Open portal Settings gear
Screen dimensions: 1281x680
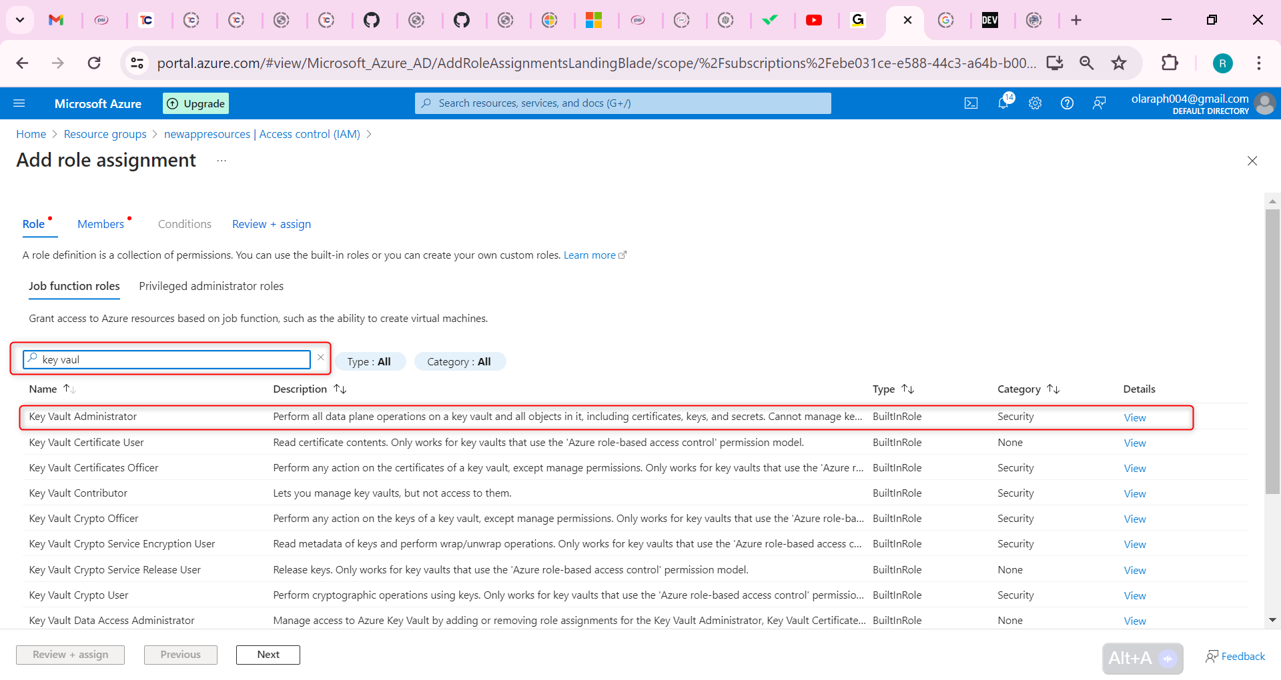tap(1035, 103)
